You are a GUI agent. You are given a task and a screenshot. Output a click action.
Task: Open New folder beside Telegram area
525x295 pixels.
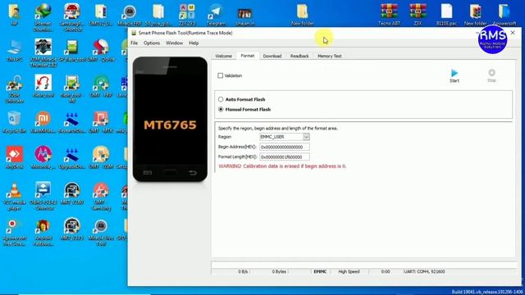click(x=303, y=15)
